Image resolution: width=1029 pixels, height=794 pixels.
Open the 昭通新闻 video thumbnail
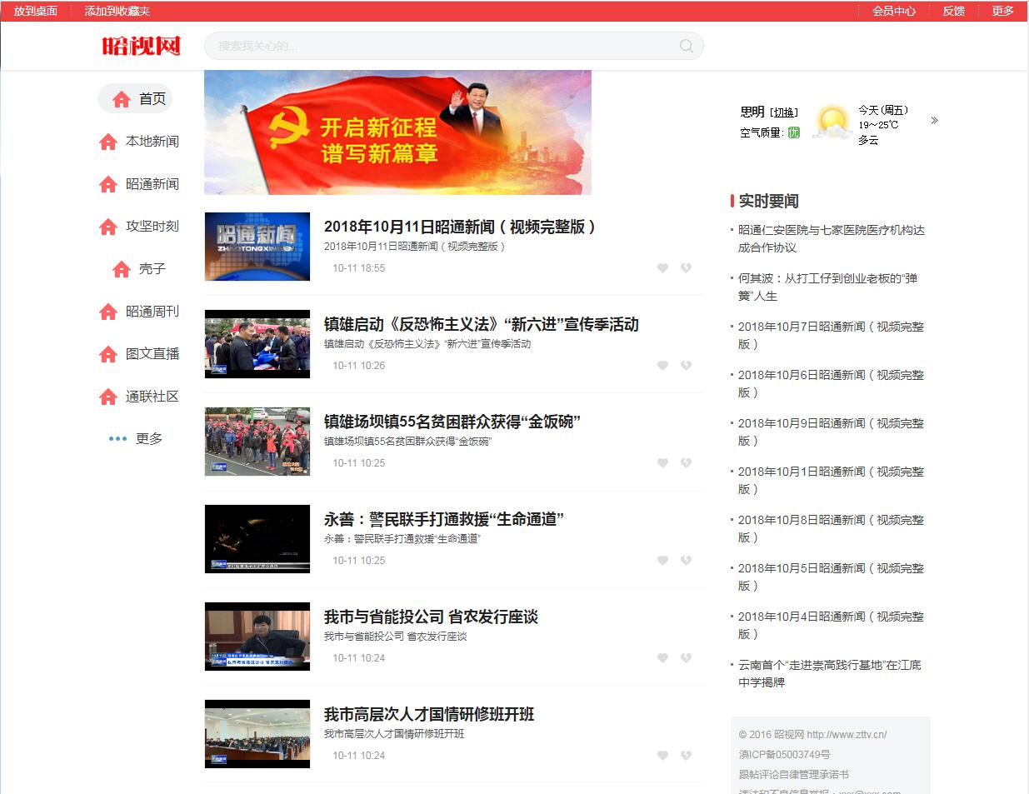(257, 247)
